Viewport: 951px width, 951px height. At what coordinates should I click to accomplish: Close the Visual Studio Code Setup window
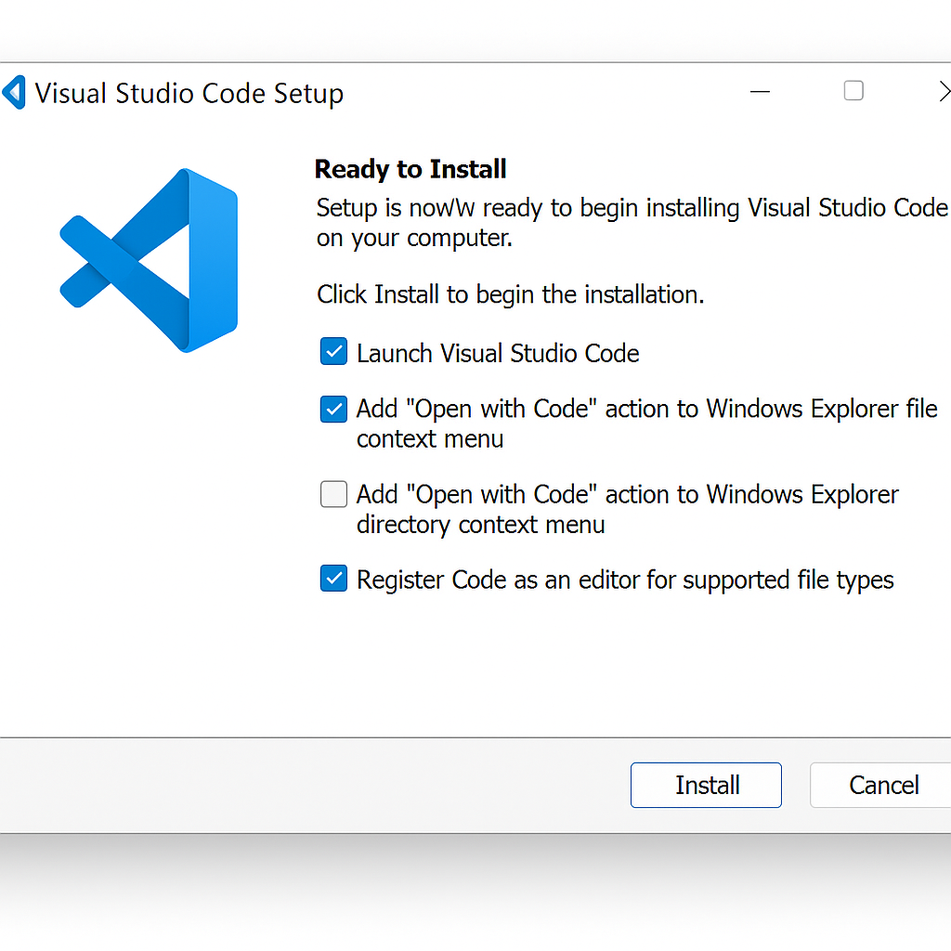pyautogui.click(x=943, y=91)
